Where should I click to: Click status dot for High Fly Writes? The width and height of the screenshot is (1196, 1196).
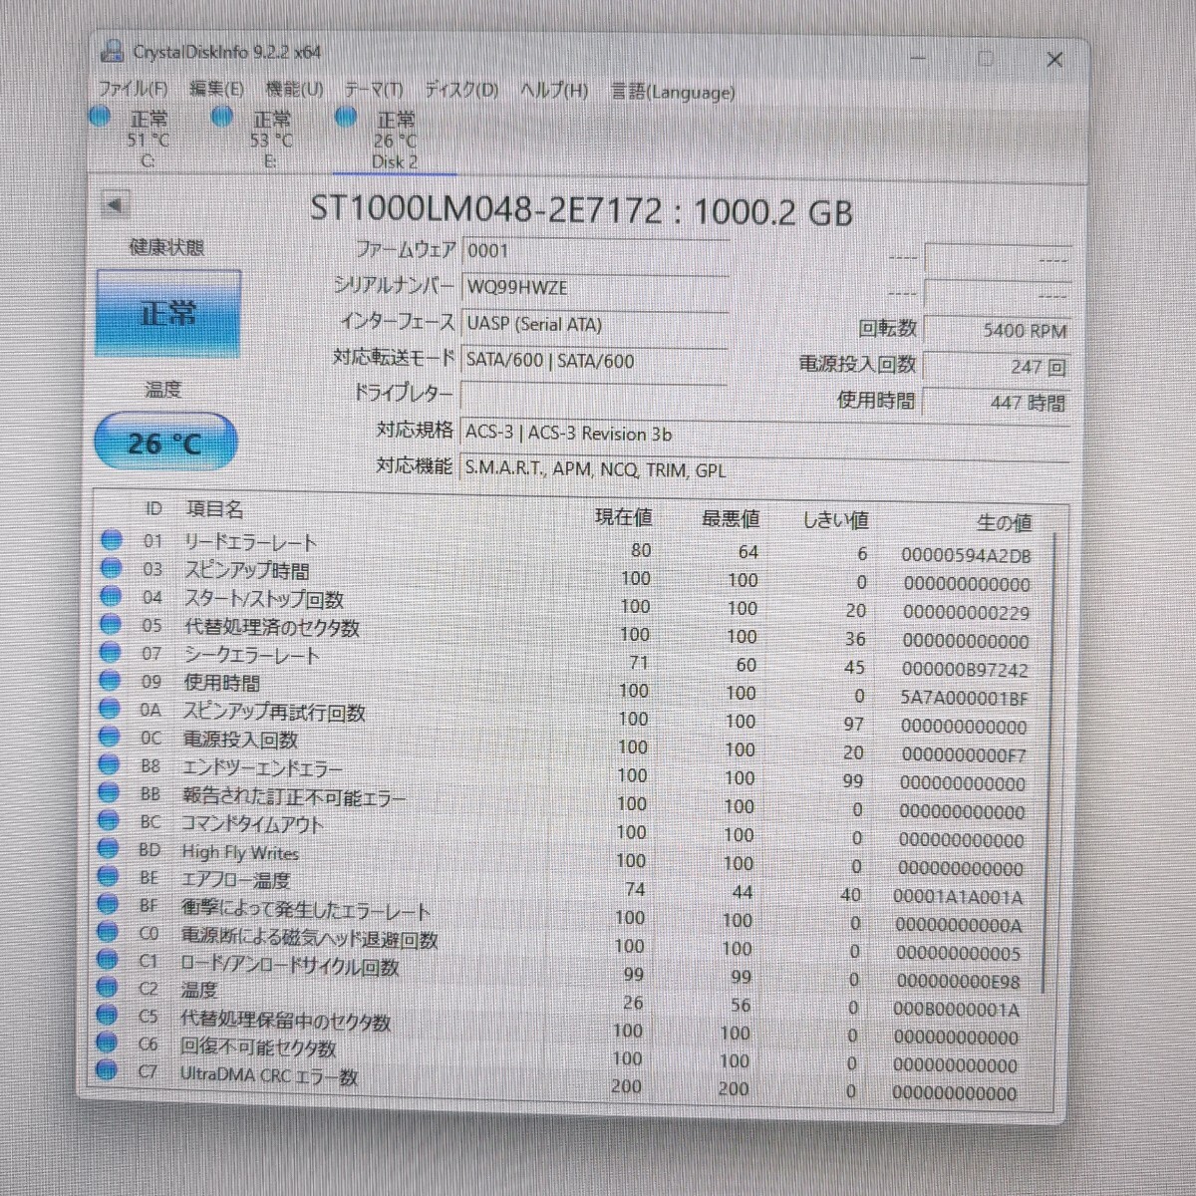109,849
